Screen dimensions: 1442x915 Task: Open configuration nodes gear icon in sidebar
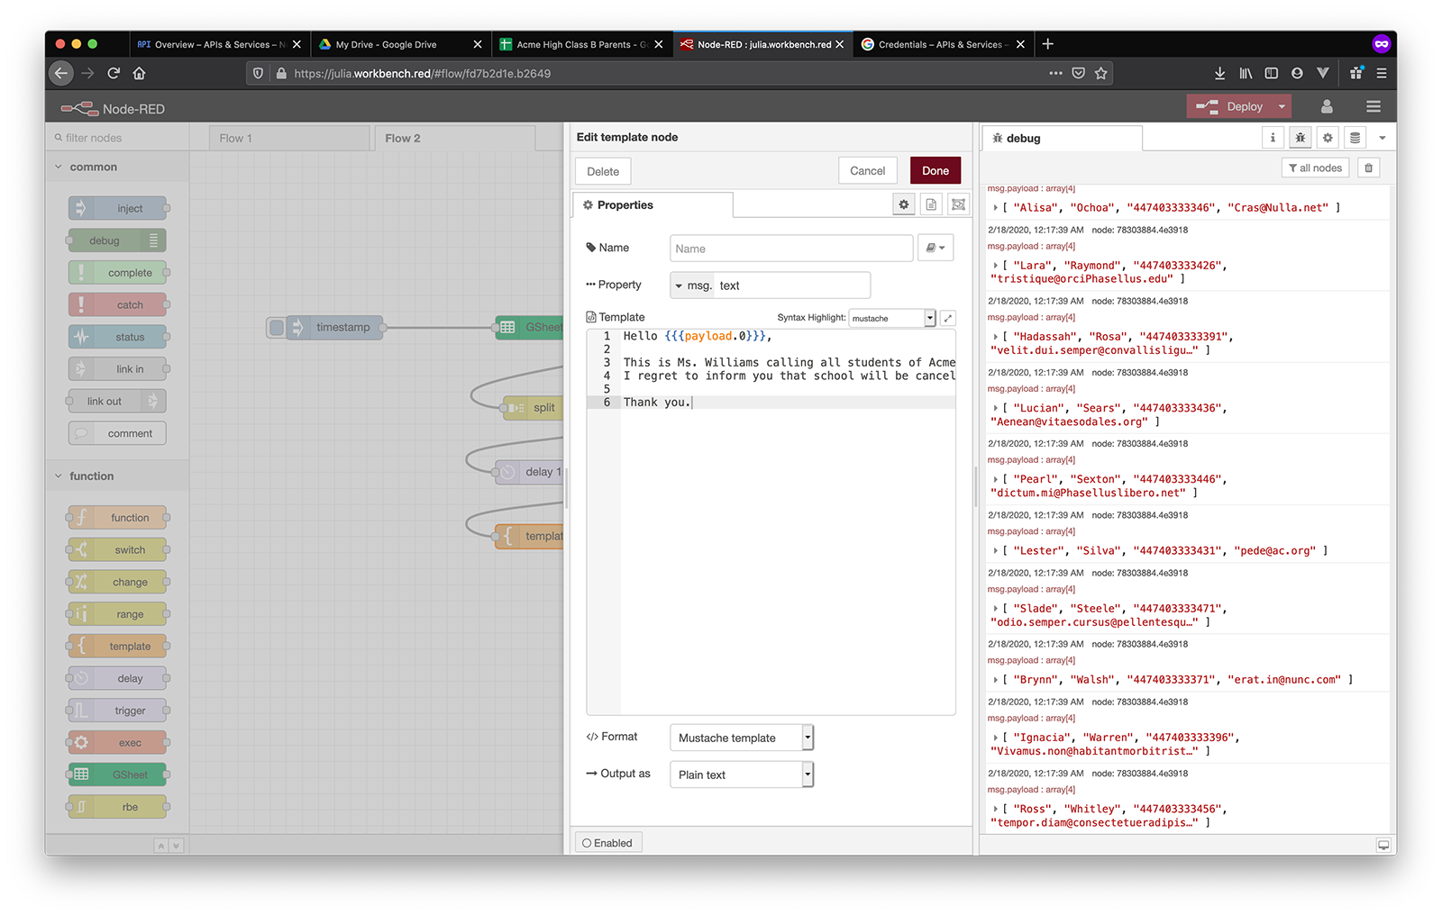coord(1328,138)
